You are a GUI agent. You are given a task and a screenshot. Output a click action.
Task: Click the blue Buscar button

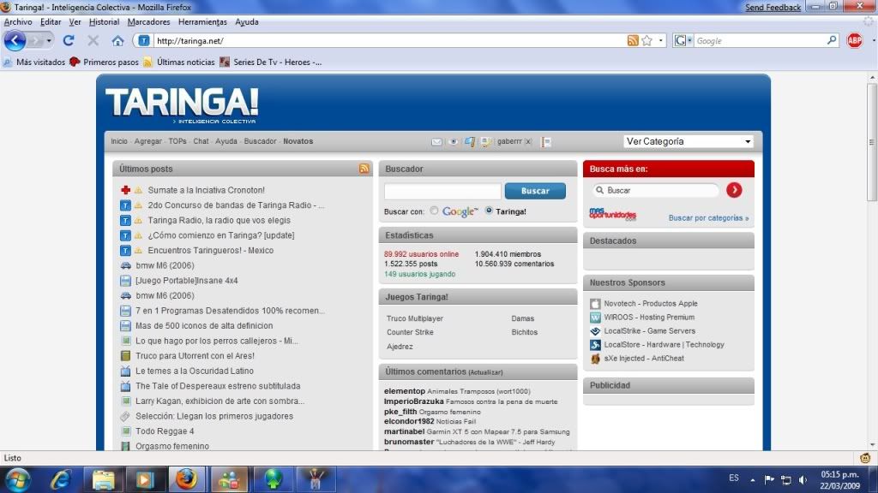[x=535, y=191]
